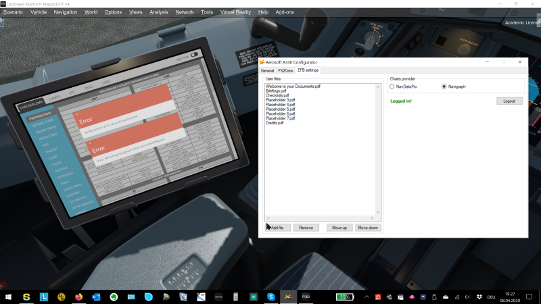Click the Aerosoft Configurator title bar icon
Image resolution: width=541 pixels, height=304 pixels.
pyautogui.click(x=262, y=62)
